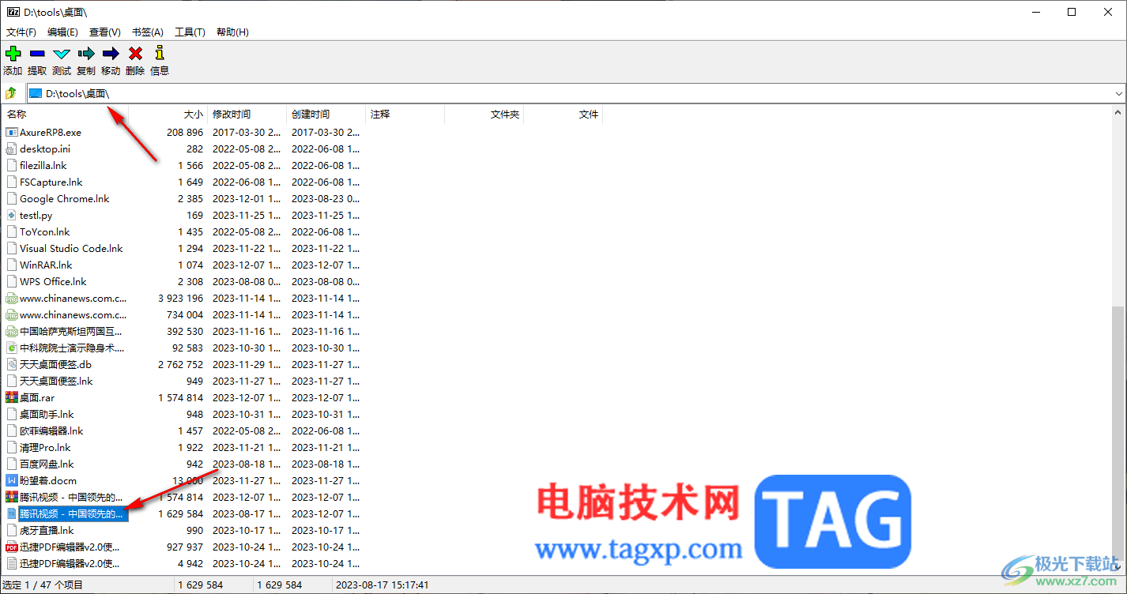Viewport: 1127px width, 594px height.
Task: Click the PDF icon of 927 937 file
Action: [x=11, y=547]
